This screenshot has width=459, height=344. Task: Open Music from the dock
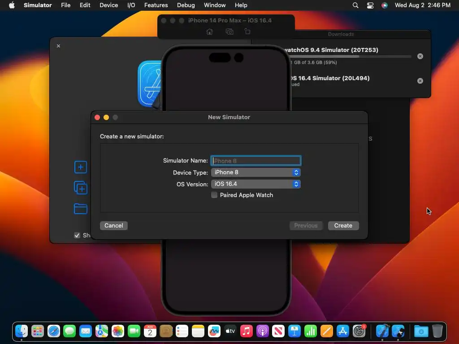tap(247, 331)
